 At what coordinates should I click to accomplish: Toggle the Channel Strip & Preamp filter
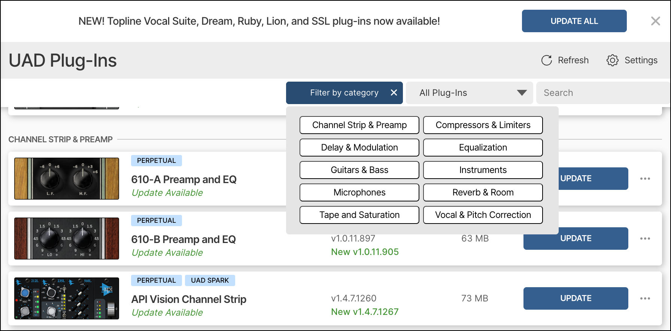click(x=359, y=125)
